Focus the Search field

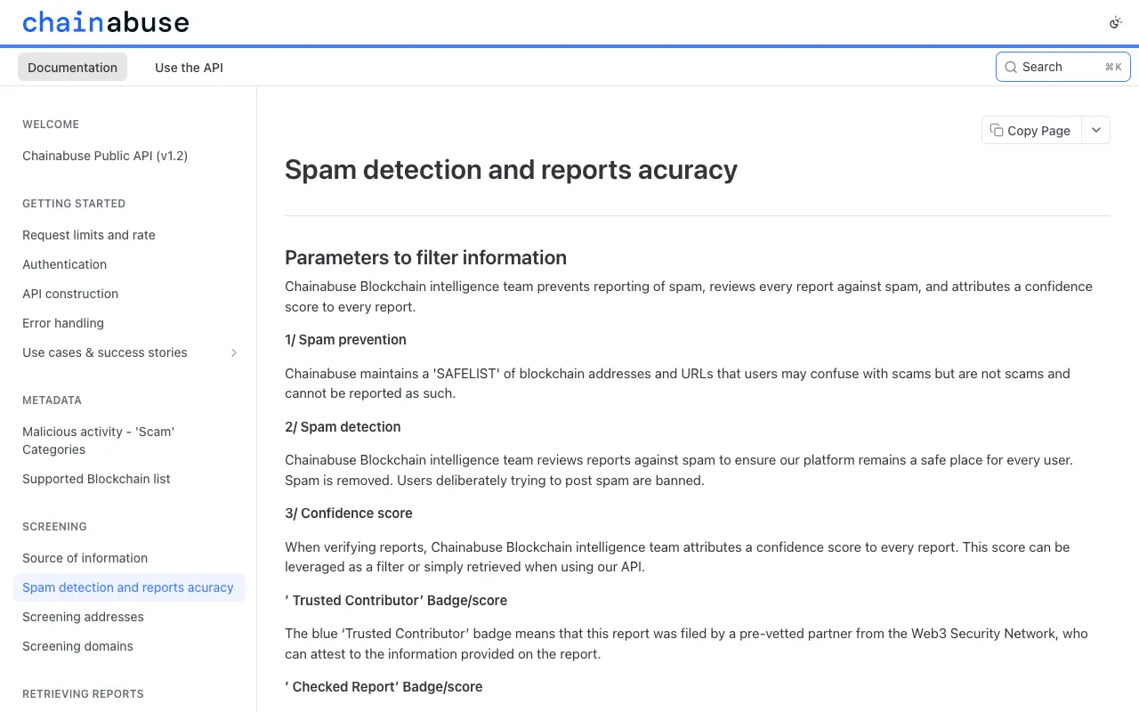pos(1062,67)
